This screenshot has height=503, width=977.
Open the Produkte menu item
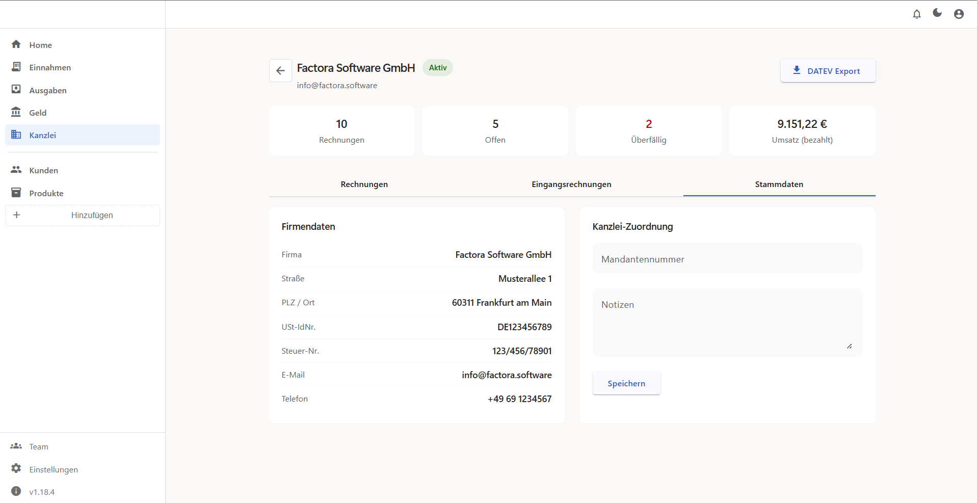click(x=83, y=193)
